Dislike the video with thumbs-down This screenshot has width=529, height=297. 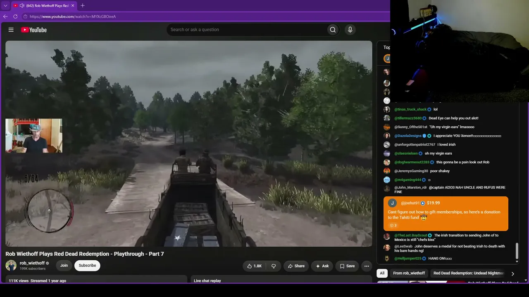tap(274, 266)
